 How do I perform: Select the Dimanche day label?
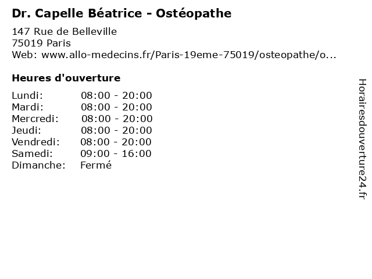[38, 165]
